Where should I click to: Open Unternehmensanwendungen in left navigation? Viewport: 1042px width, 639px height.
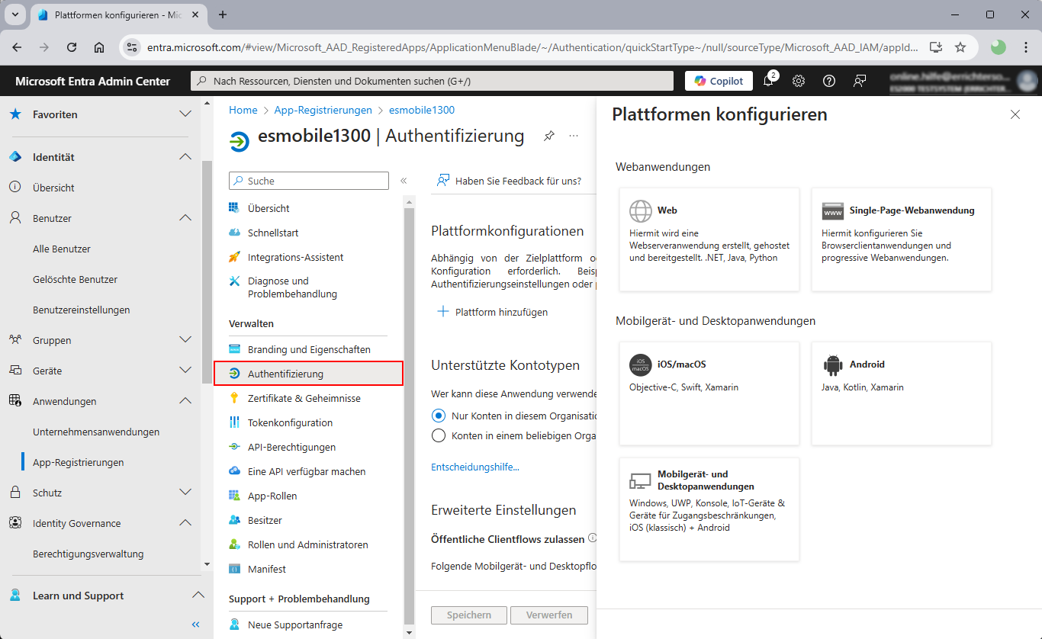[96, 432]
